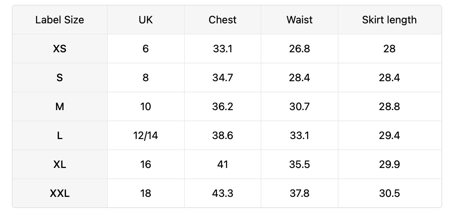Click the Skirt length column header
This screenshot has height=218, width=454.
pos(390,20)
